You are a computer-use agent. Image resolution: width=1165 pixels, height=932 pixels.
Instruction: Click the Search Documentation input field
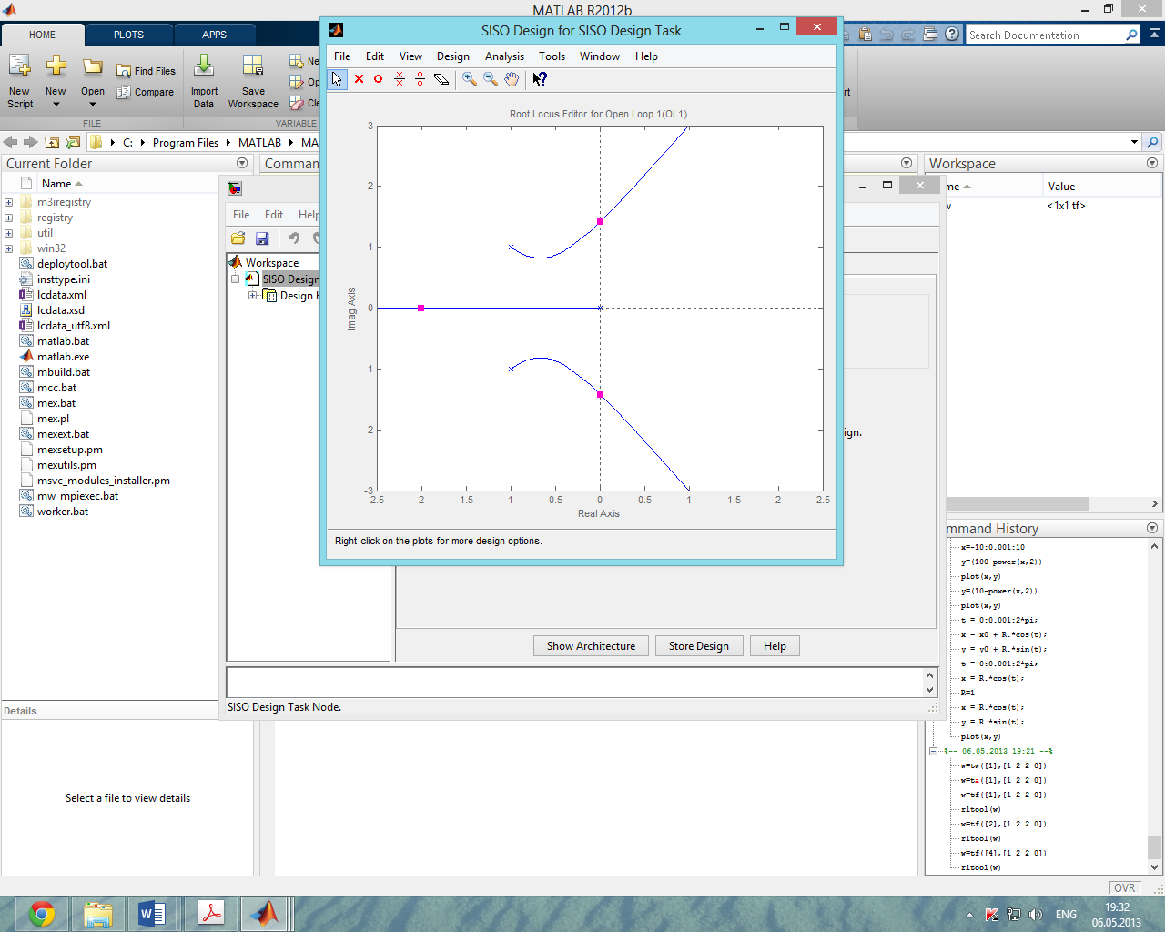[1045, 35]
